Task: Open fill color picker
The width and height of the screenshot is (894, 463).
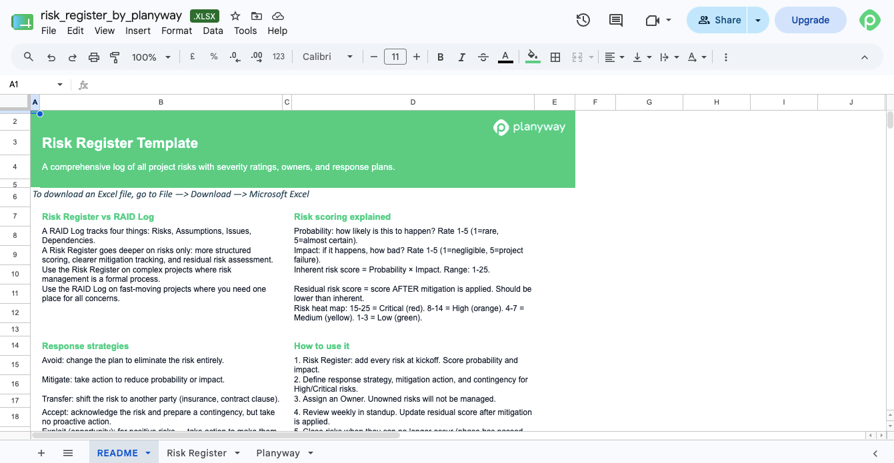Action: pyautogui.click(x=533, y=57)
